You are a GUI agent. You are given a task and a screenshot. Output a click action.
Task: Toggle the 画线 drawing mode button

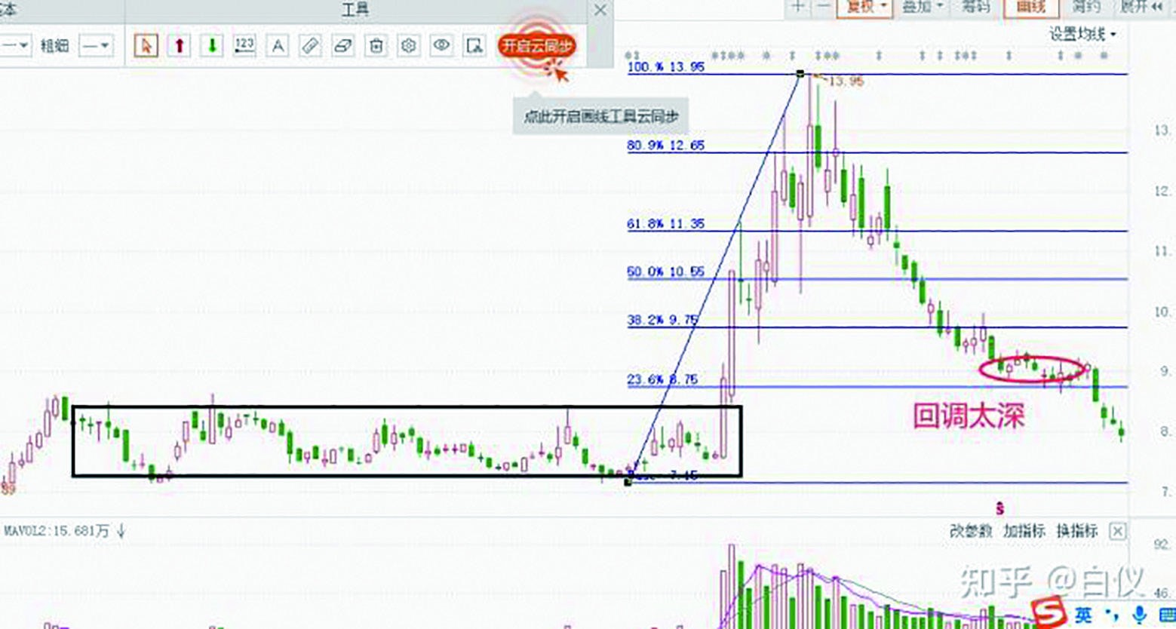(x=1030, y=7)
